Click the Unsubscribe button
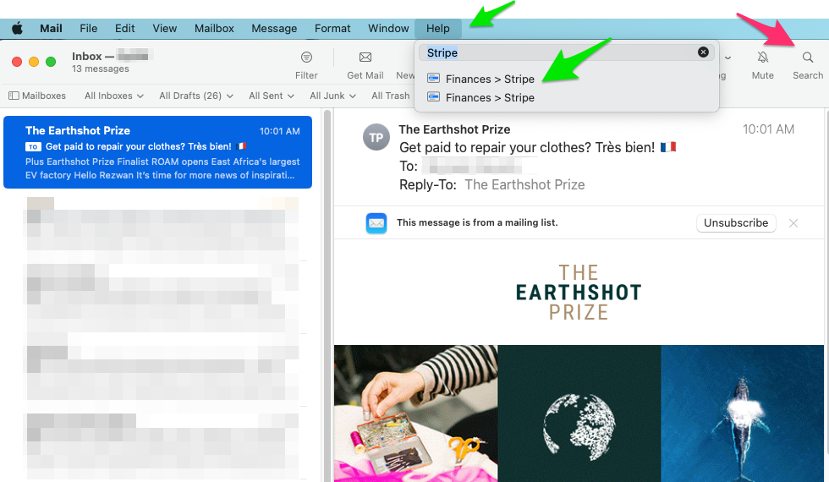829x482 pixels. 736,223
